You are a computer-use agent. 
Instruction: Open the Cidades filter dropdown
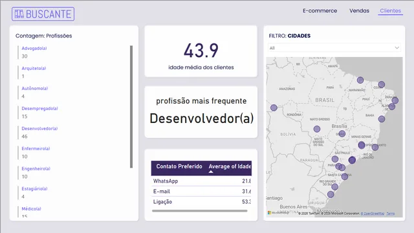[x=334, y=48]
